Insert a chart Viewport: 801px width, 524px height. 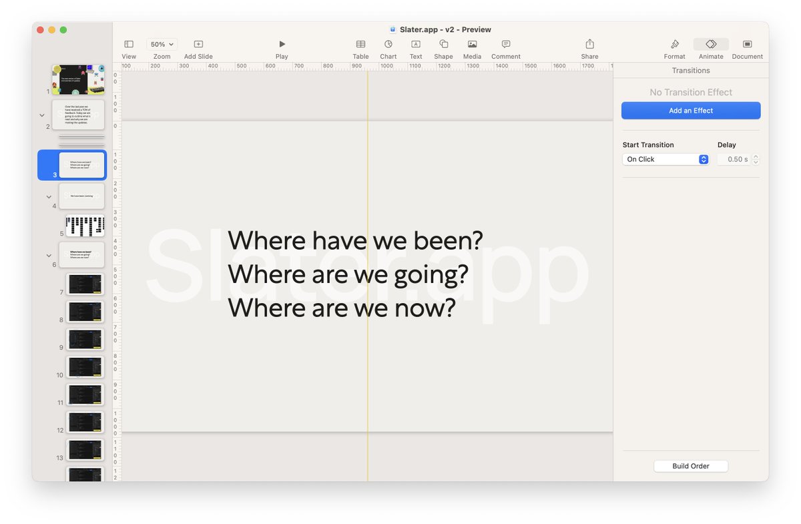388,44
